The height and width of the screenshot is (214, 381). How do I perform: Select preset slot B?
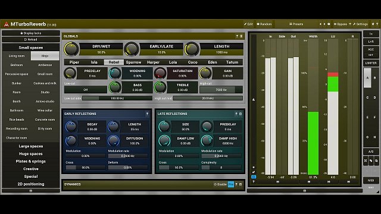click(x=374, y=78)
